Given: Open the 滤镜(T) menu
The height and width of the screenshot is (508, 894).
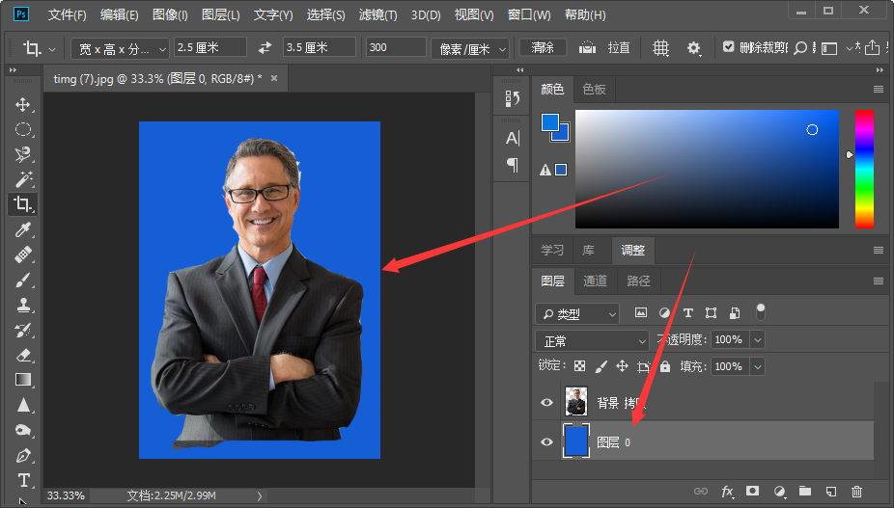Looking at the screenshot, I should [x=377, y=14].
